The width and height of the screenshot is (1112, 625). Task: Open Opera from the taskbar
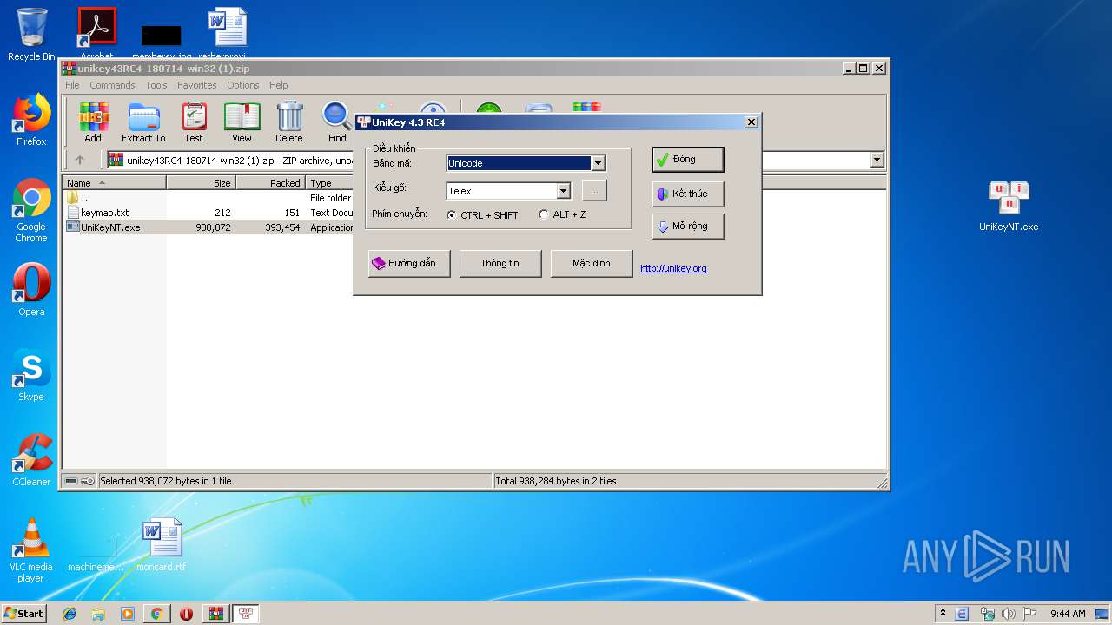click(x=186, y=614)
